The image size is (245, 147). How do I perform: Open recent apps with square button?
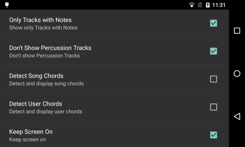[x=237, y=31]
